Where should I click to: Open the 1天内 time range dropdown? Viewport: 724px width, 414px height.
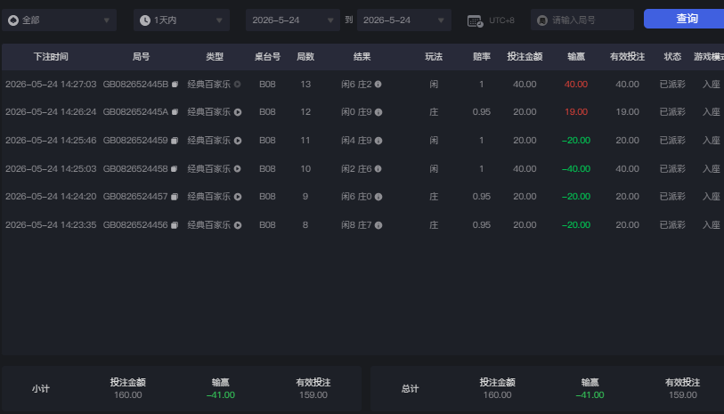(x=182, y=20)
